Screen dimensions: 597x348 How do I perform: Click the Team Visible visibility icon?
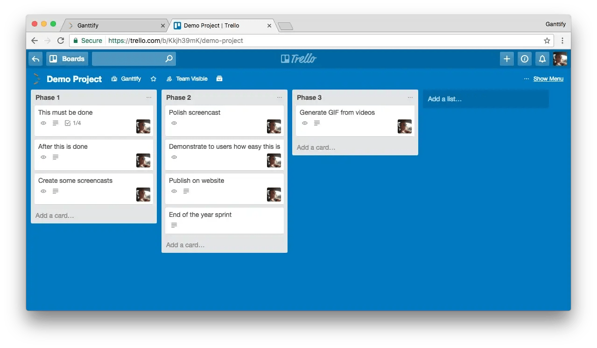pos(169,78)
